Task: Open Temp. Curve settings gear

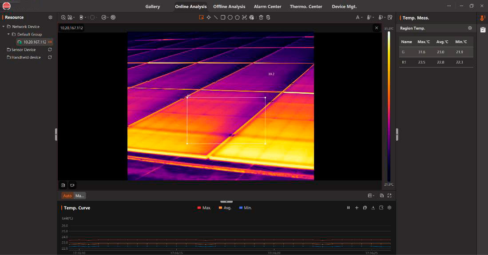Action: [x=389, y=207]
